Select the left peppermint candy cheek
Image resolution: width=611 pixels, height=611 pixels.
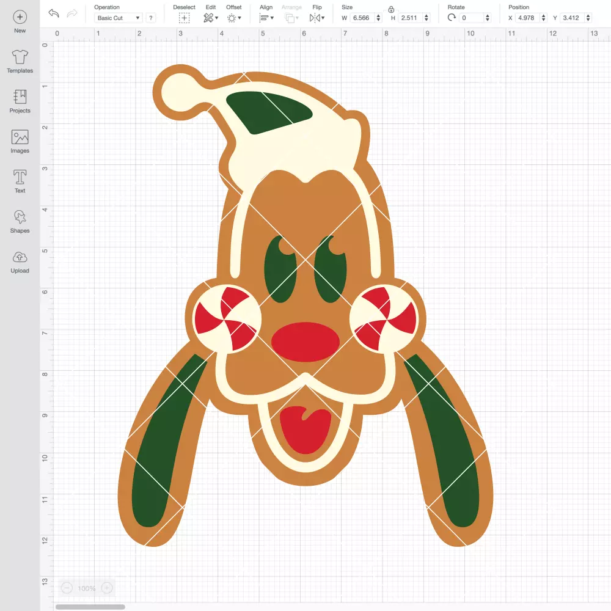click(227, 319)
